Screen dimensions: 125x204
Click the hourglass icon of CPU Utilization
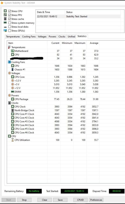tap(12, 140)
